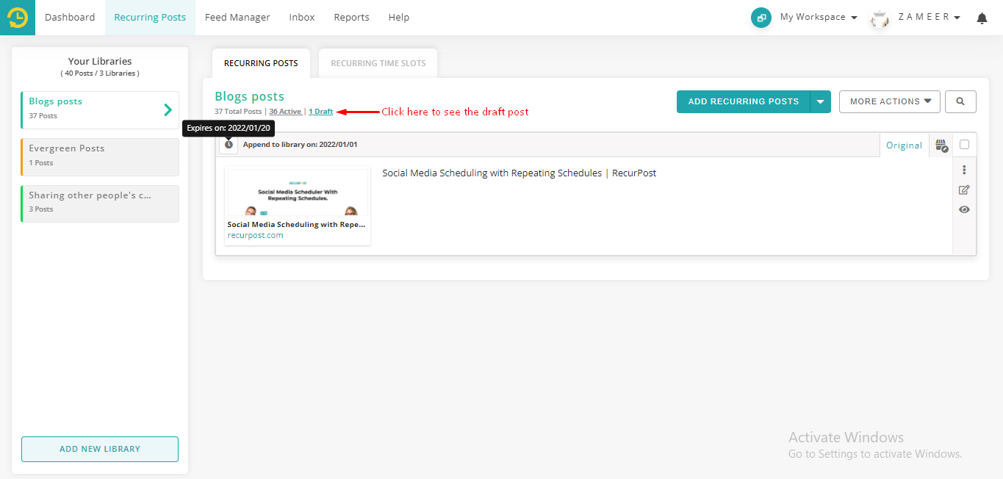
Task: Open Help menu item
Action: 398,17
